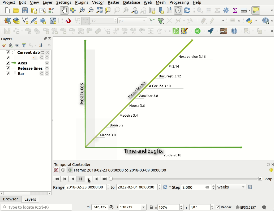Switch to the Browser tab

click(10, 199)
